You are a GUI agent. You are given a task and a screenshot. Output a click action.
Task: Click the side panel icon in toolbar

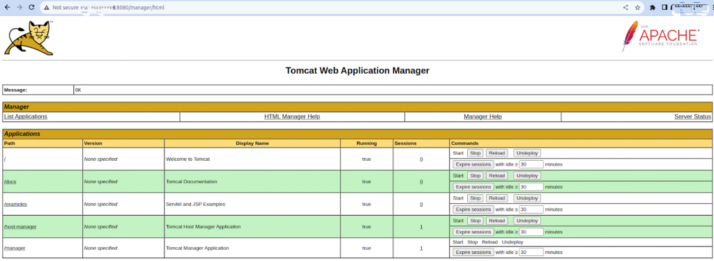tap(664, 7)
